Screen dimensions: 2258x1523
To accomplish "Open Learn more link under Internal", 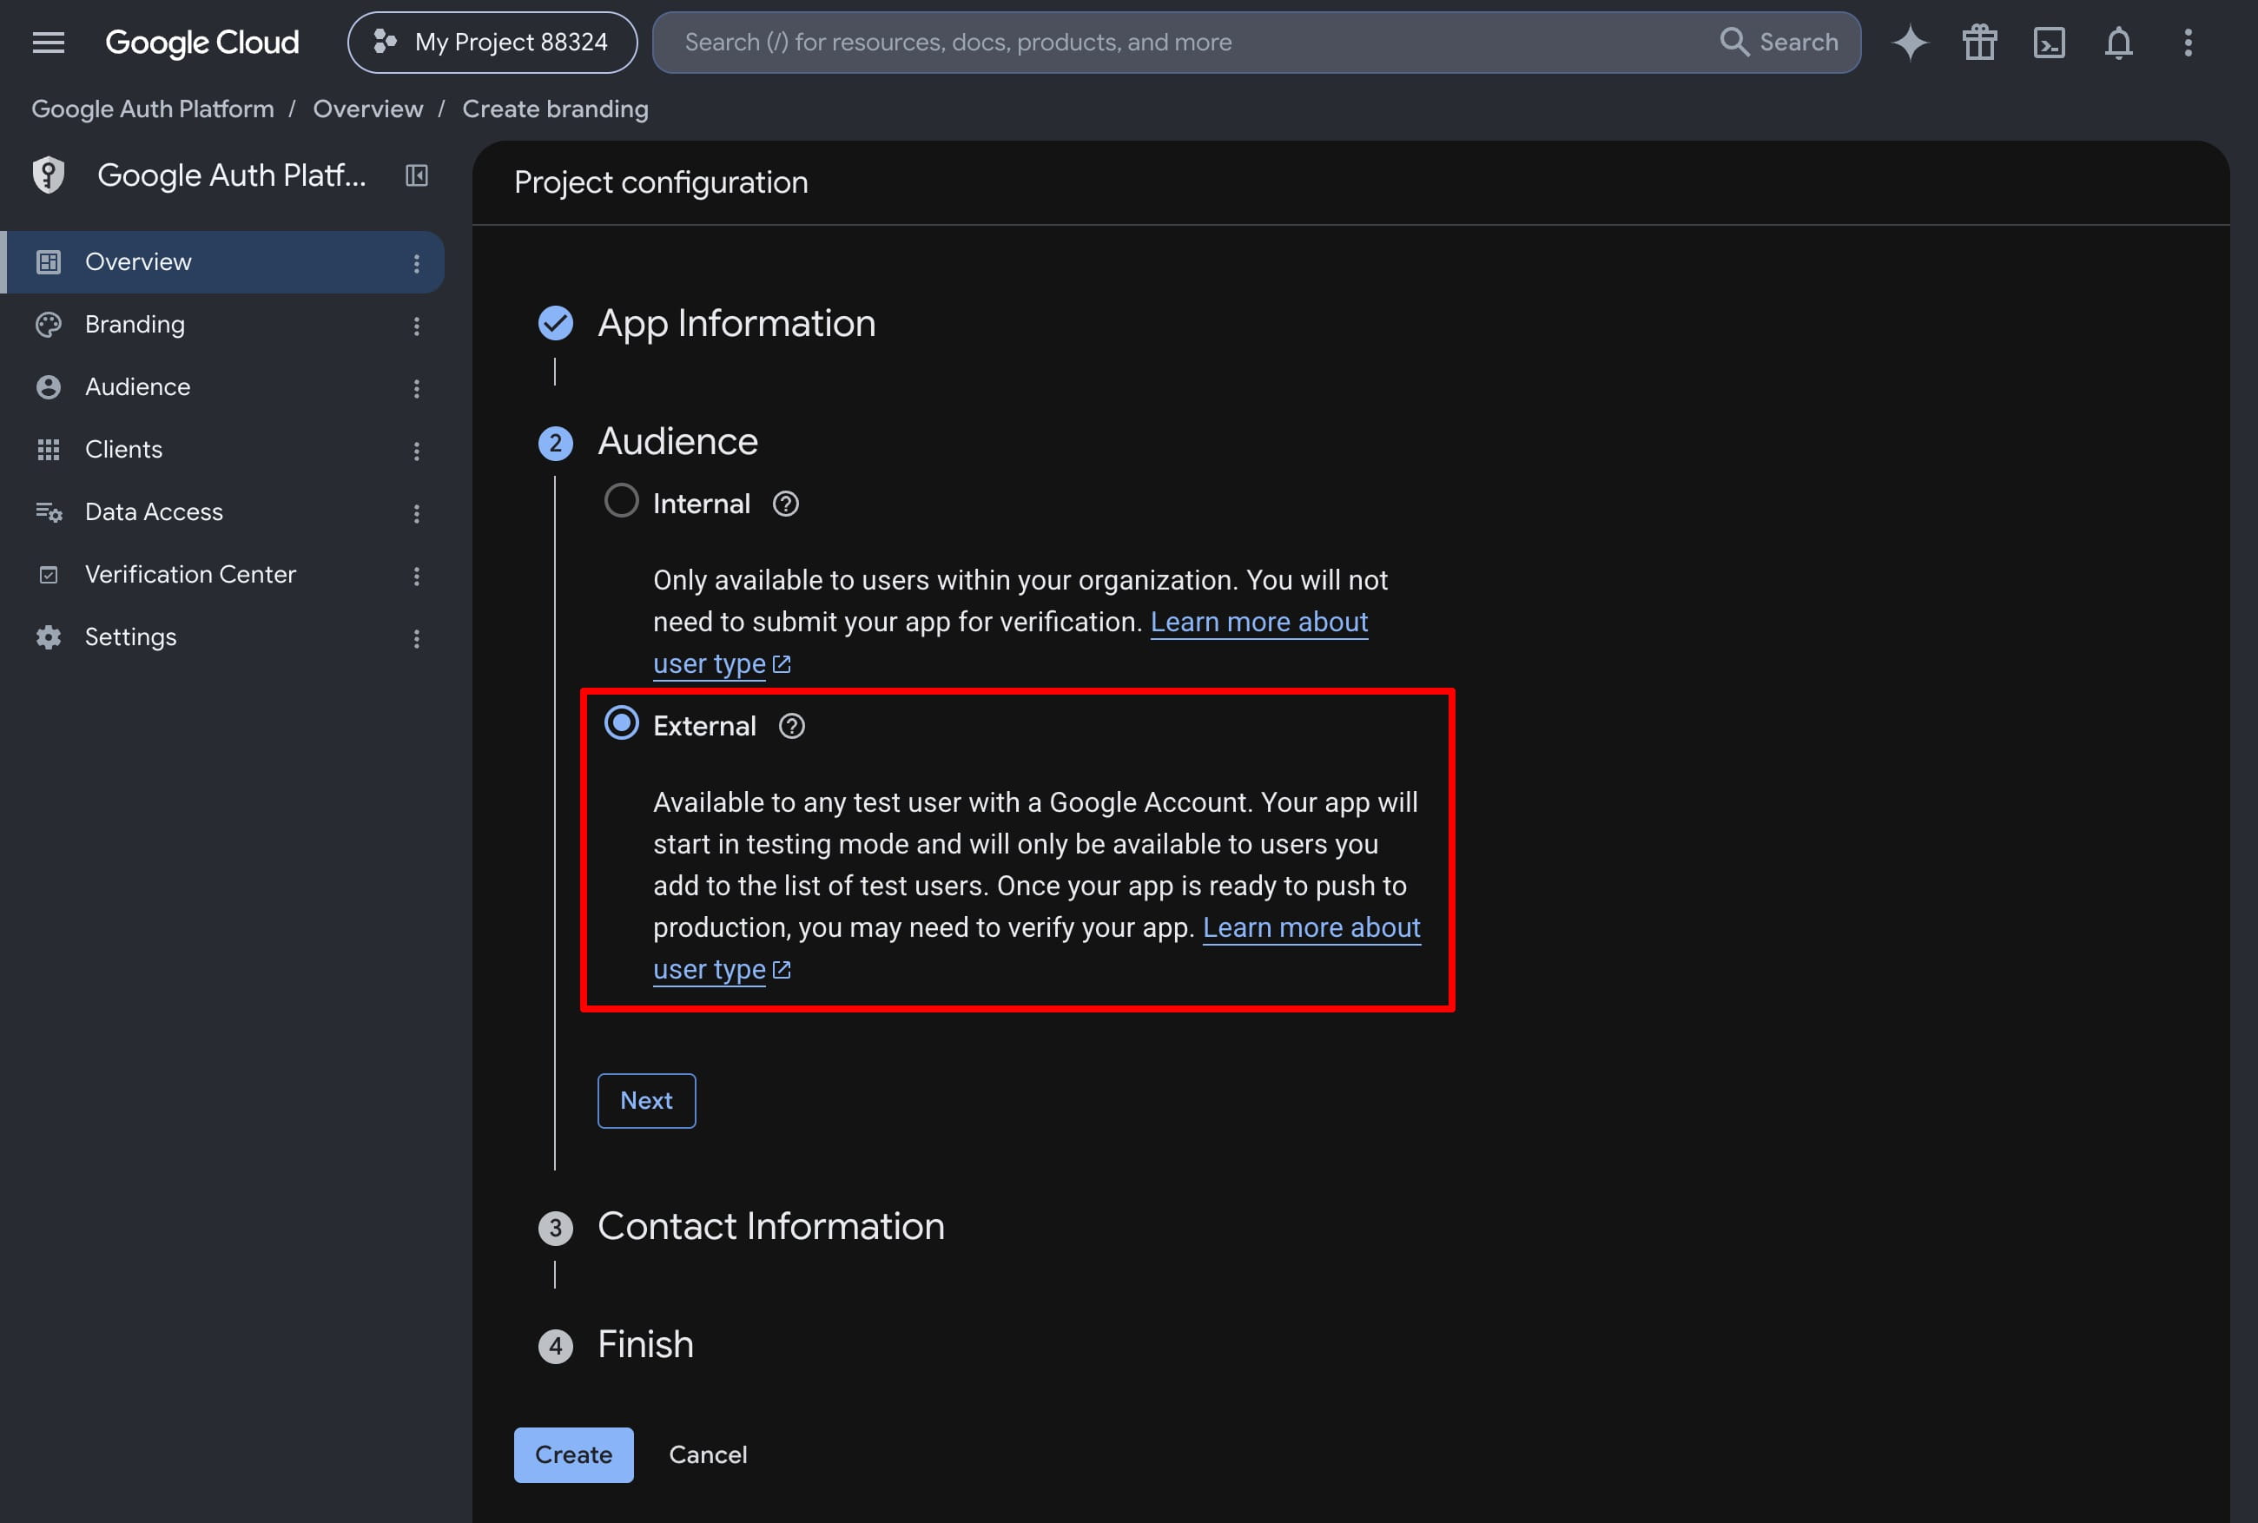I will click(x=1258, y=622).
